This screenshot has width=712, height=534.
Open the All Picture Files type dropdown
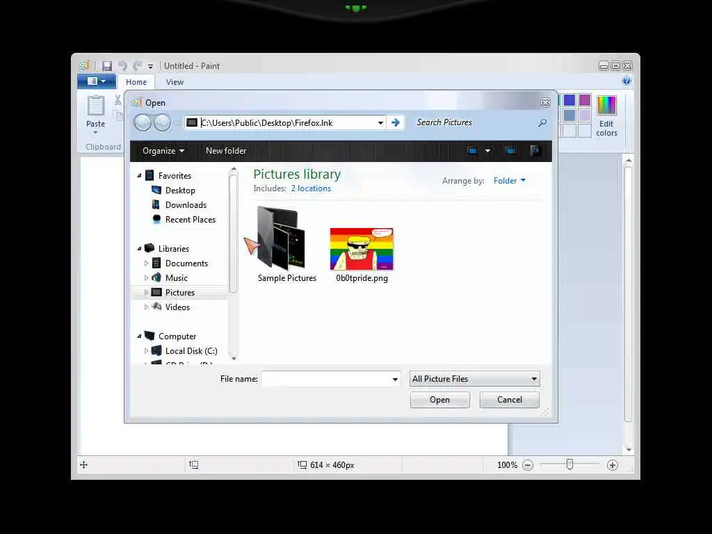(474, 379)
